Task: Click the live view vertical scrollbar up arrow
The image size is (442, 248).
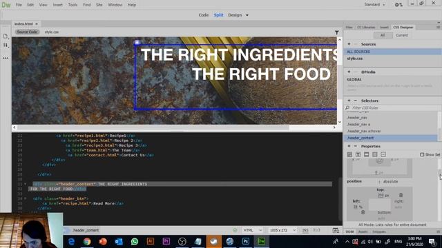Action: point(340,40)
